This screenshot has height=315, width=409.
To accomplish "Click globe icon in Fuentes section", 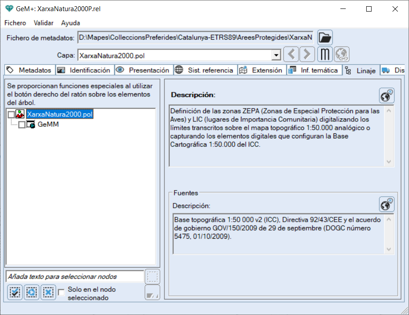I will point(387,204).
